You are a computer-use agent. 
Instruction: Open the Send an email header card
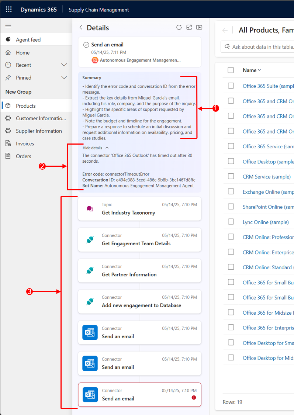[140, 52]
